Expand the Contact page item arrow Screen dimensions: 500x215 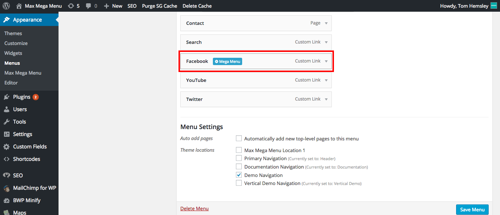(x=326, y=23)
